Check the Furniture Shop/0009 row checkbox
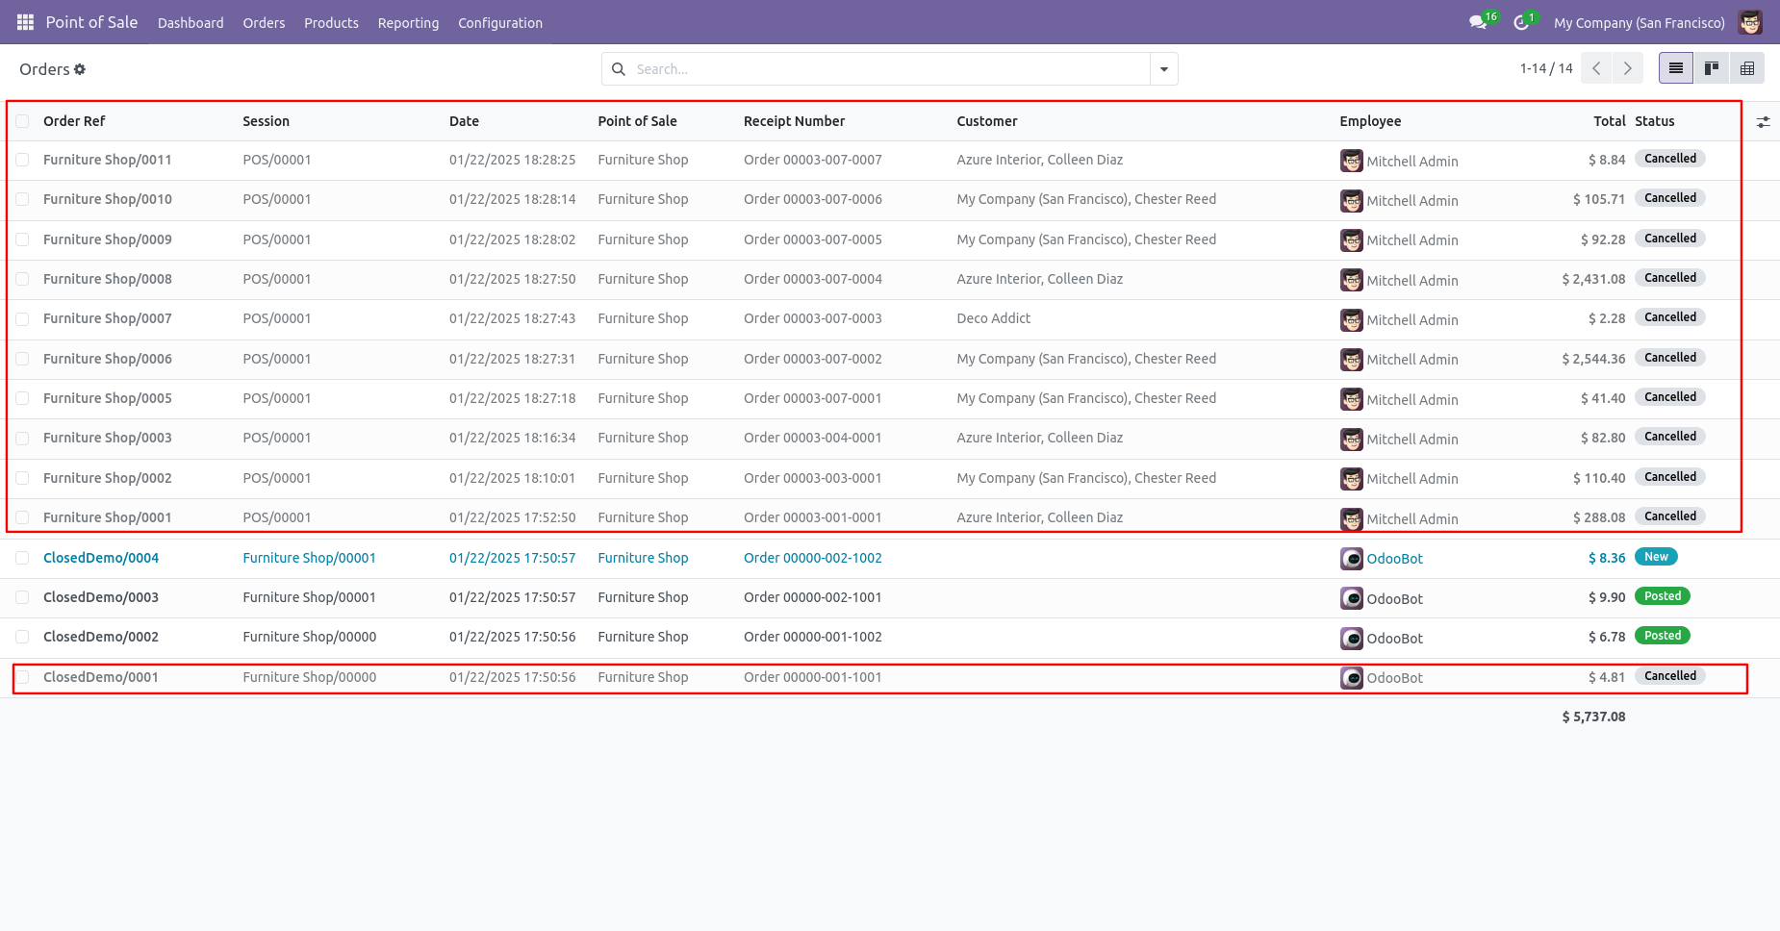 [x=22, y=239]
